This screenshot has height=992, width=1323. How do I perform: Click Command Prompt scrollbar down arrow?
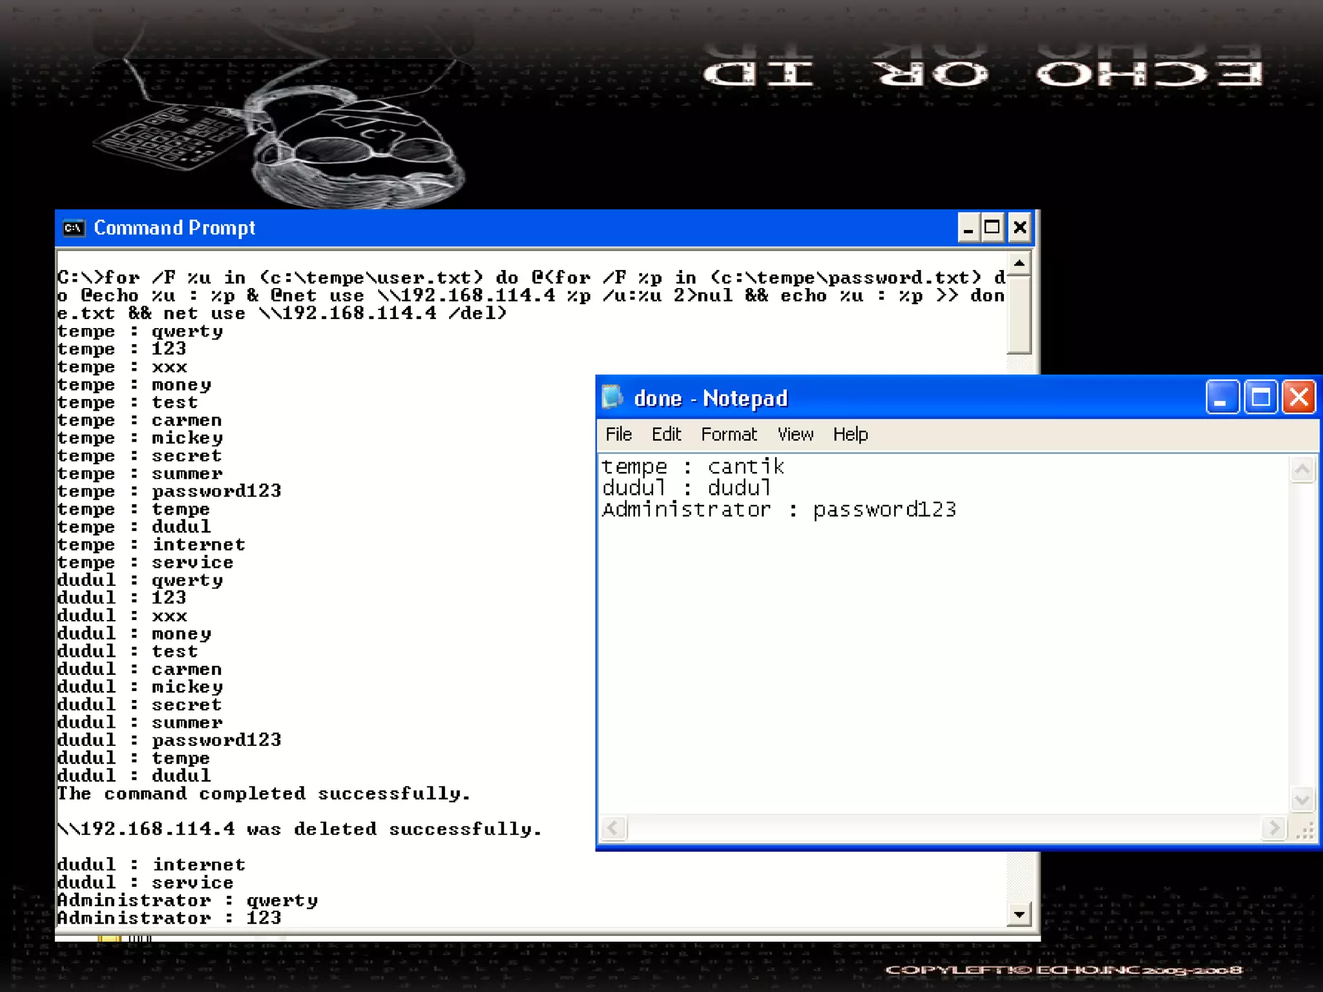[1019, 914]
